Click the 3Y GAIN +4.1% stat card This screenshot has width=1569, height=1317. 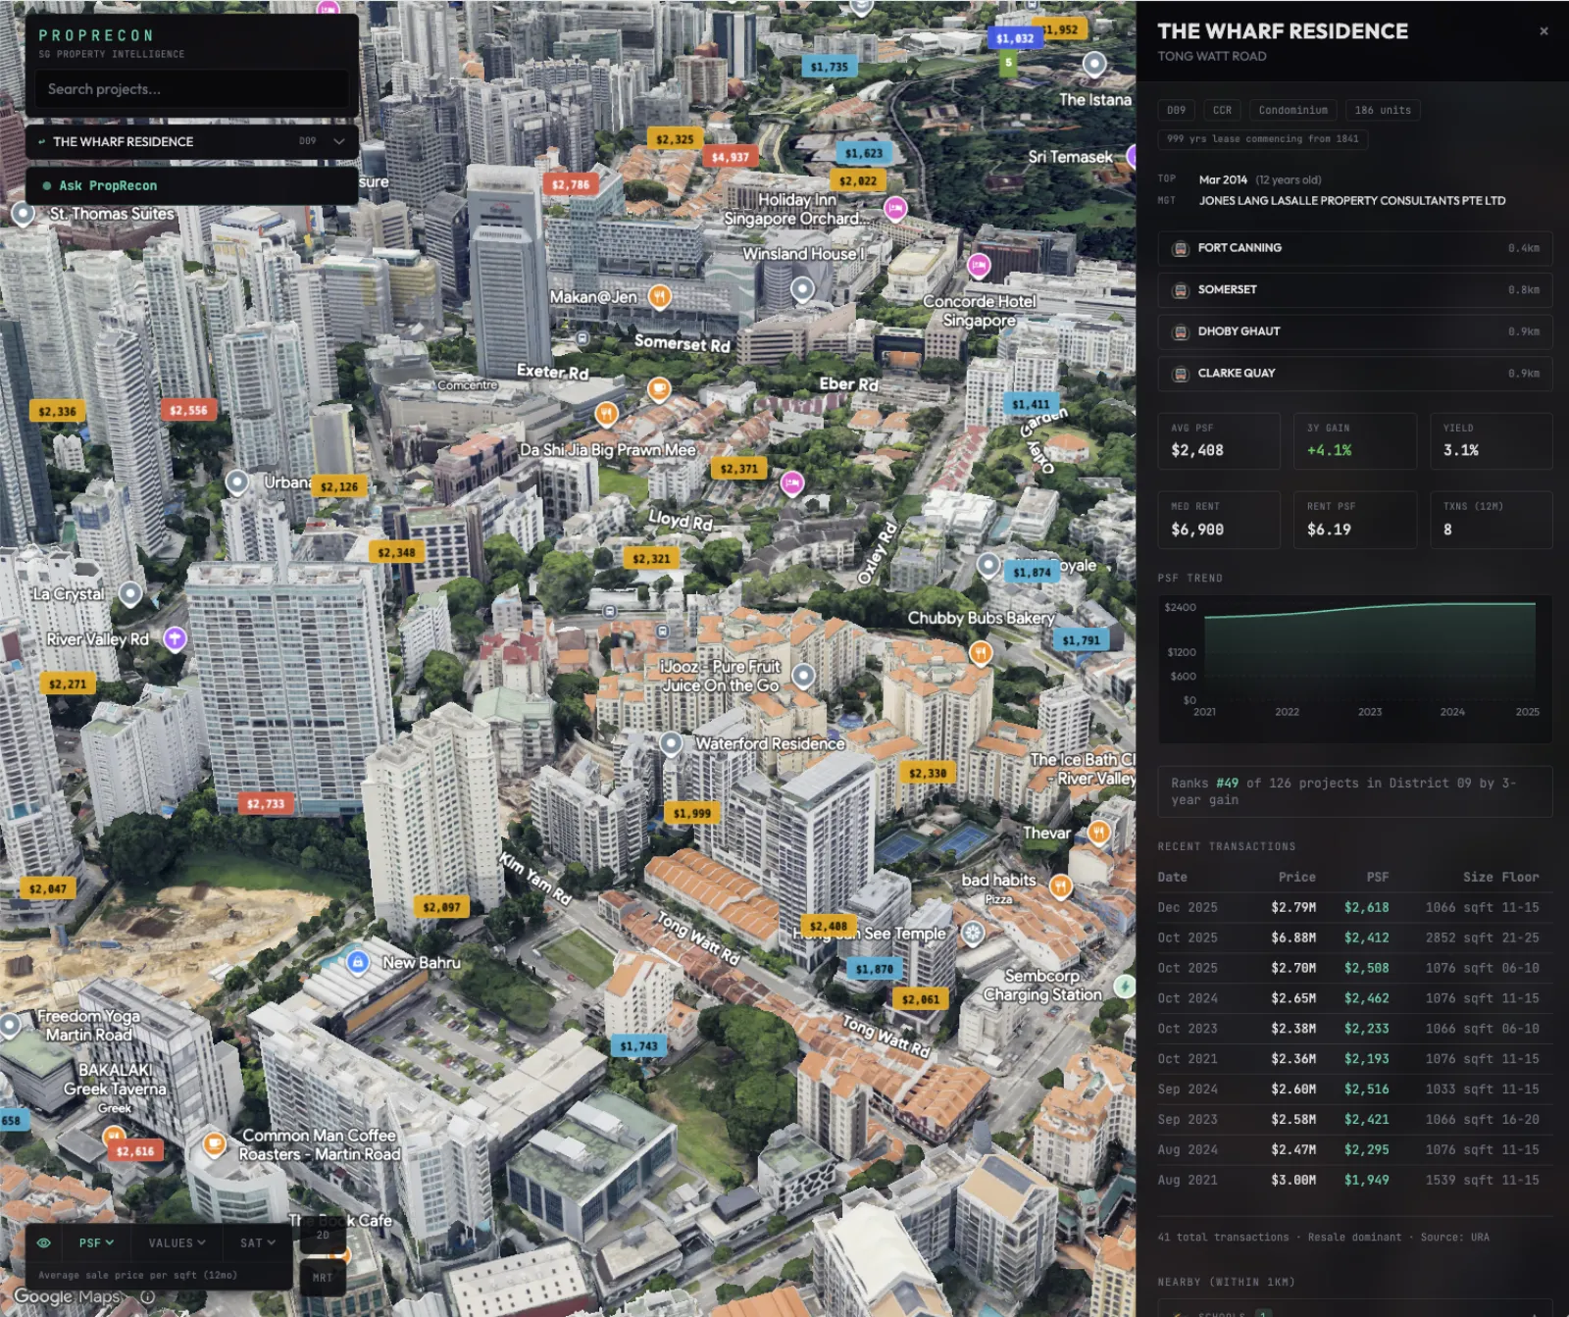tap(1355, 441)
